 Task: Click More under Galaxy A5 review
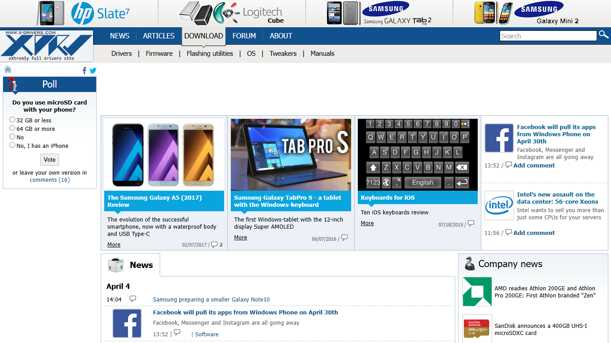[x=114, y=244]
